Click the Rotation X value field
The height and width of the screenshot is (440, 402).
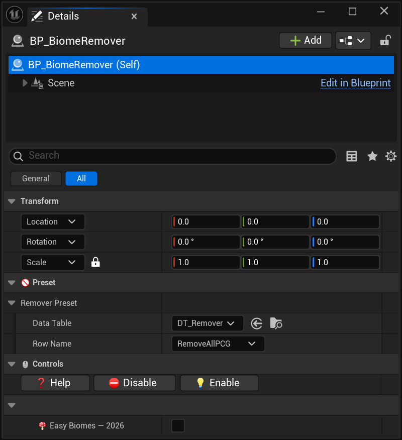coord(206,242)
